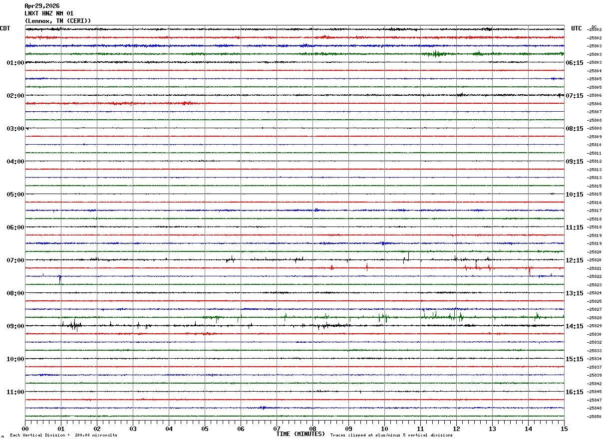Click the station header "LNXT HNZ NM 01"
The width and height of the screenshot is (604, 442).
pyautogui.click(x=49, y=13)
